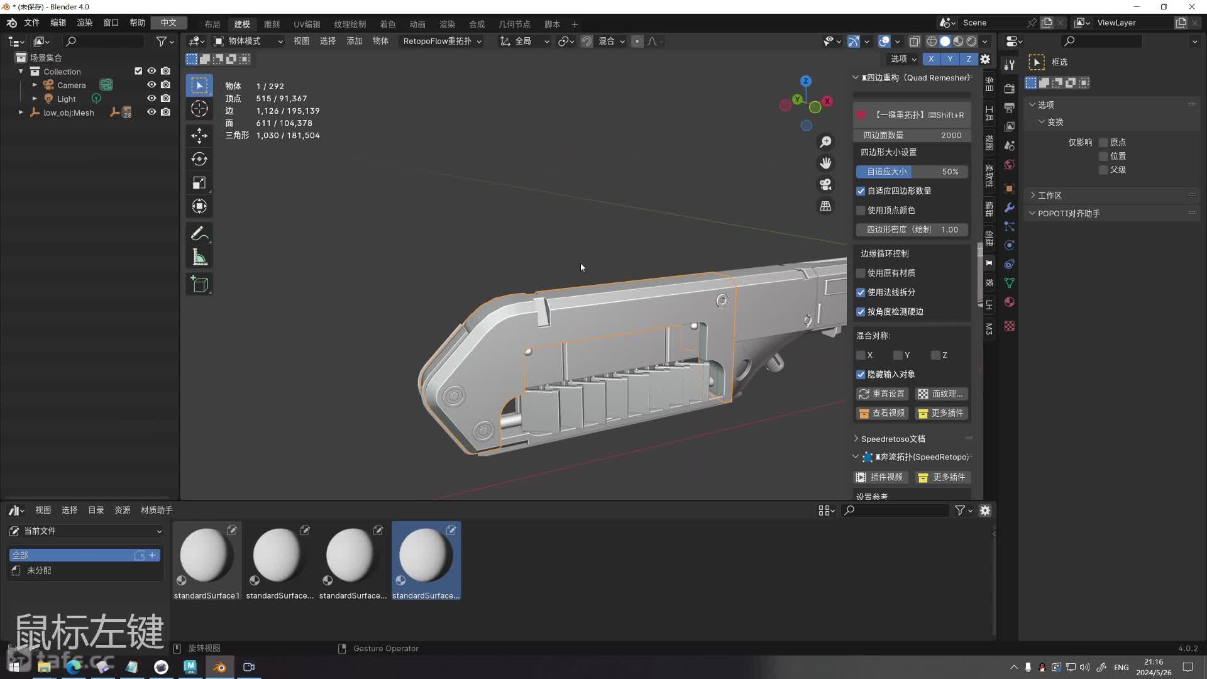
Task: Adjust 自适应大小 50% slider
Action: click(912, 172)
